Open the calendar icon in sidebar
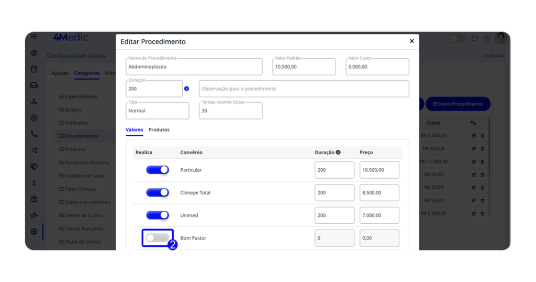This screenshot has height=282, width=536. click(x=34, y=69)
